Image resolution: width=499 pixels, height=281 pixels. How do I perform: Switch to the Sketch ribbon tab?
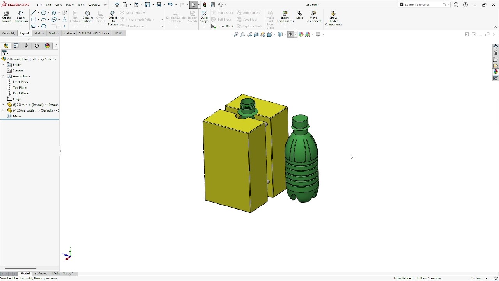point(39,33)
